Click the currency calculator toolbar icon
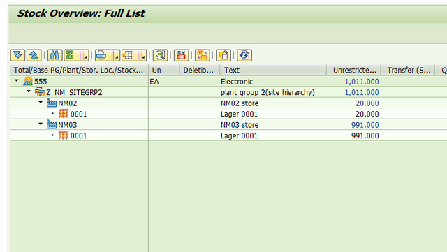Image resolution: width=447 pixels, height=252 pixels. pos(182,55)
